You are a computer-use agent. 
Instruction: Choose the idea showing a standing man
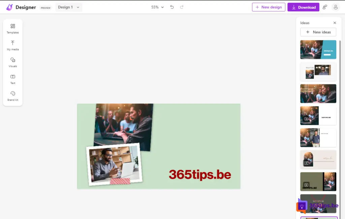click(318, 138)
